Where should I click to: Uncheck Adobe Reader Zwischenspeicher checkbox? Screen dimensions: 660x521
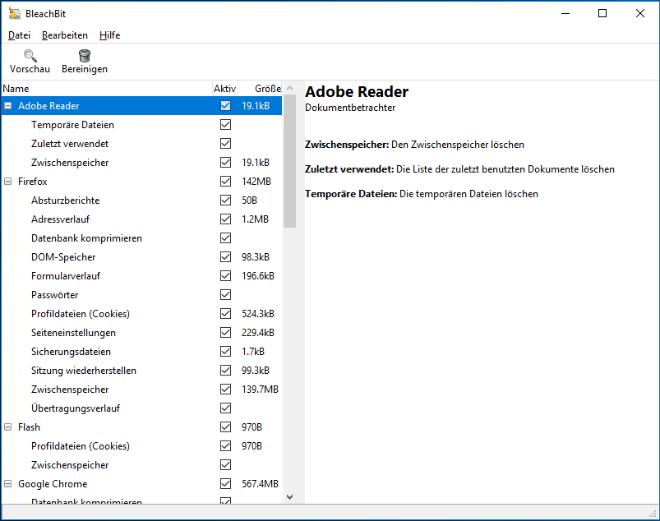pyautogui.click(x=225, y=163)
